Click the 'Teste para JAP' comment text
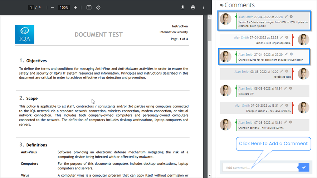 coord(246,94)
